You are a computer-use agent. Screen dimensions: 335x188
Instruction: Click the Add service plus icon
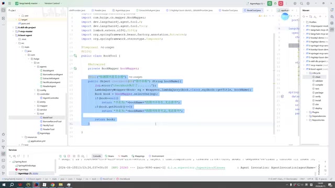10,156
